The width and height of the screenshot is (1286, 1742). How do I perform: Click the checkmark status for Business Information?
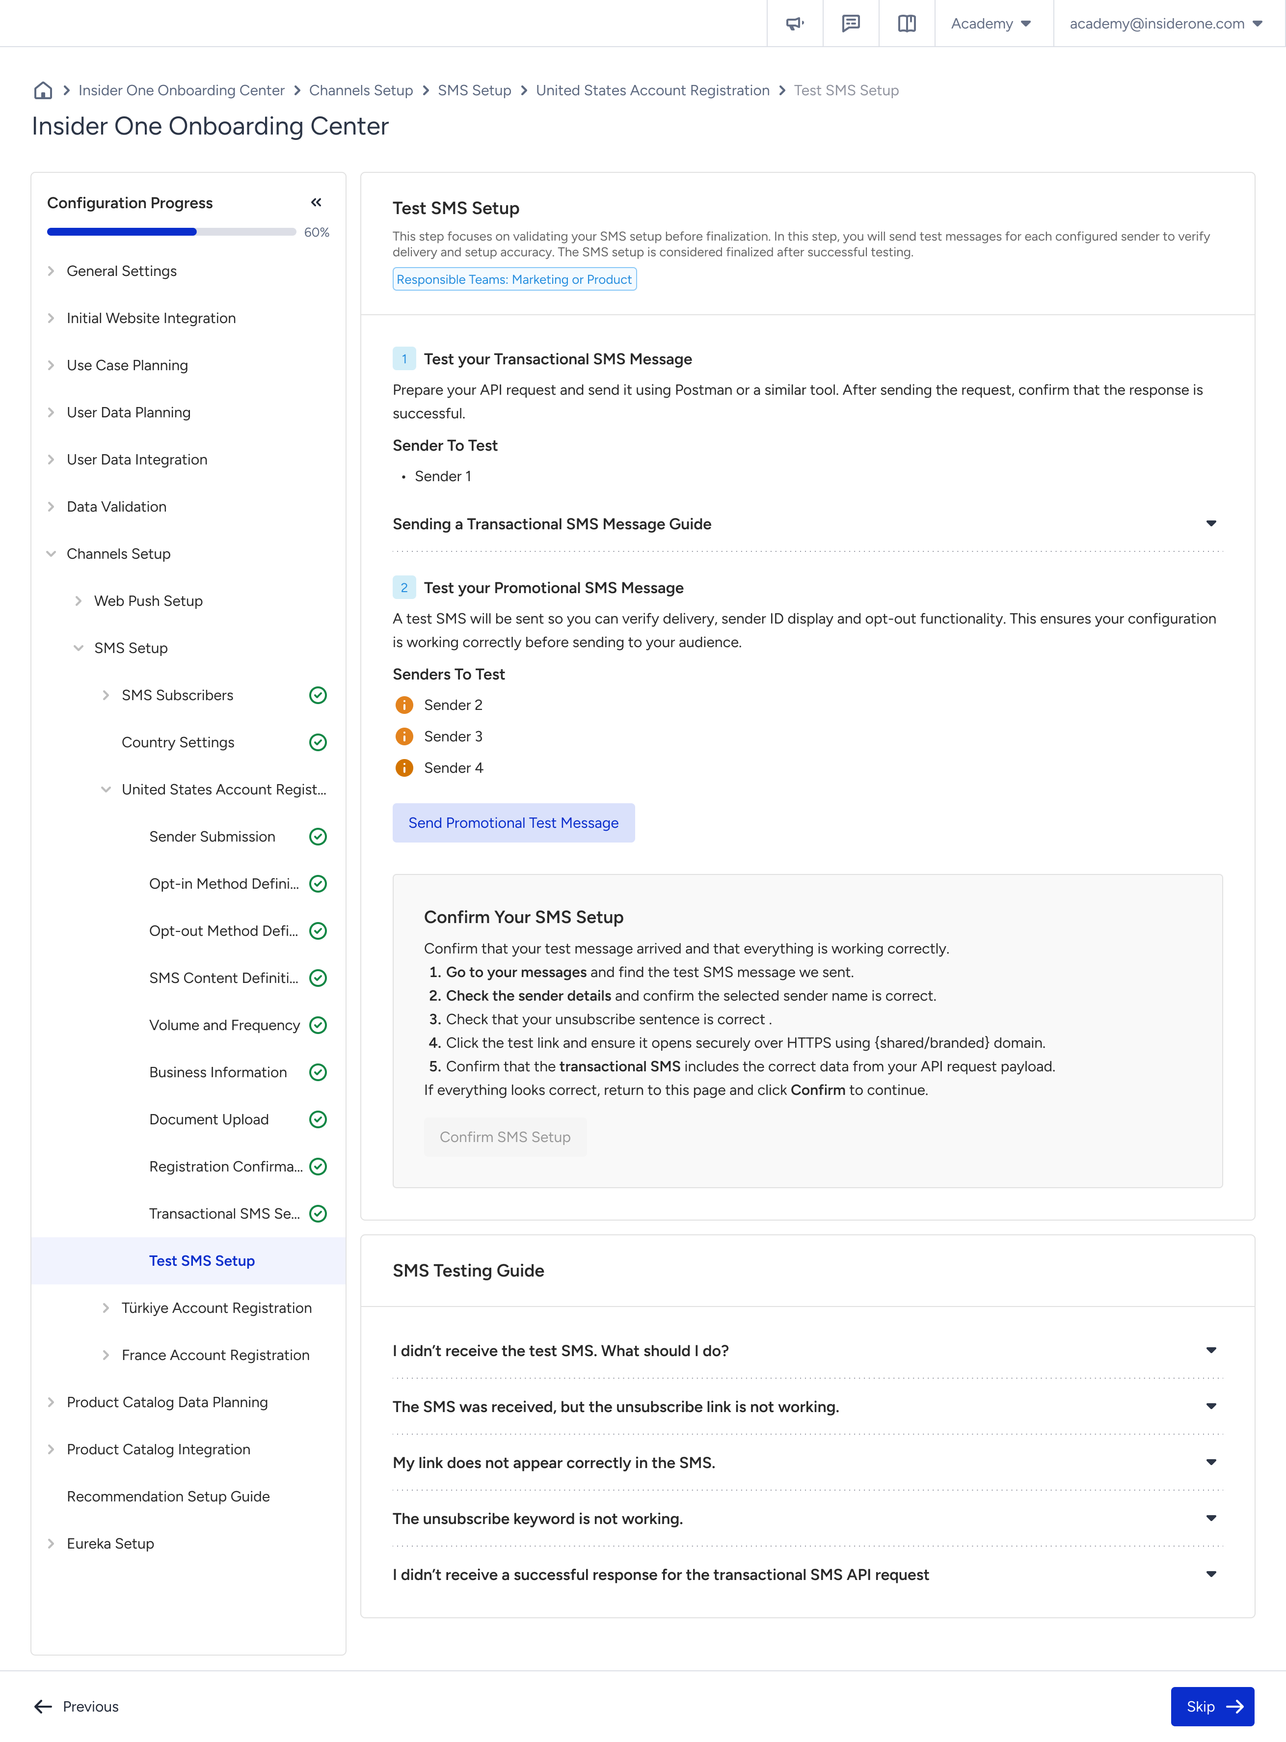pos(318,1072)
